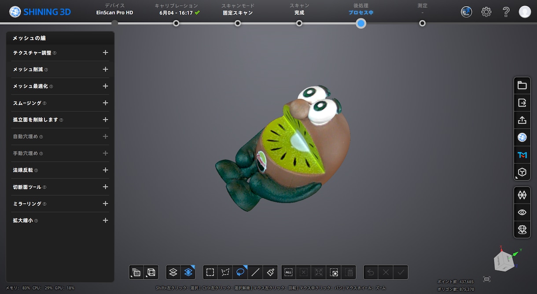Toggle select-through-layers mode icon
Screen dimensions: 537x294
[188, 272]
